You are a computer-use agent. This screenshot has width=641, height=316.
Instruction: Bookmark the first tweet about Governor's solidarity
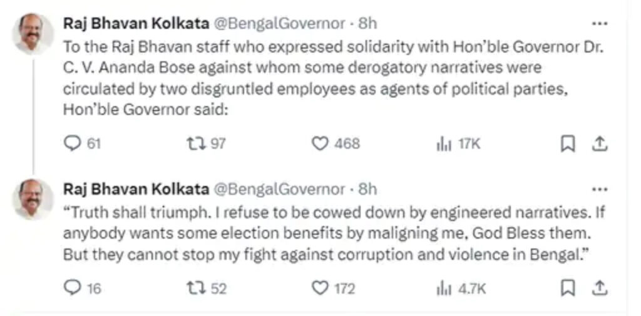tap(567, 144)
